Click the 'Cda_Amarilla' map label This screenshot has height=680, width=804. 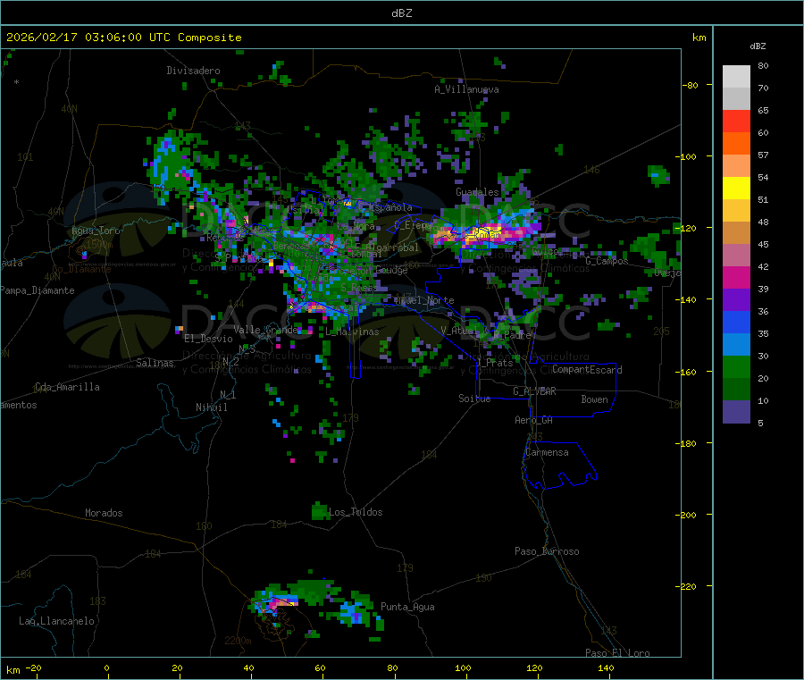[x=67, y=387]
